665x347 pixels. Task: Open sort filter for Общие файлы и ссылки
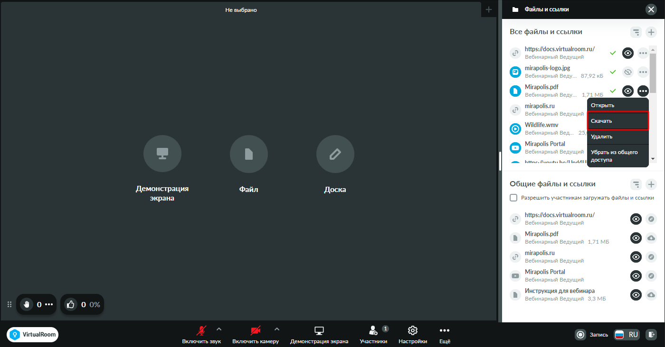click(x=636, y=184)
